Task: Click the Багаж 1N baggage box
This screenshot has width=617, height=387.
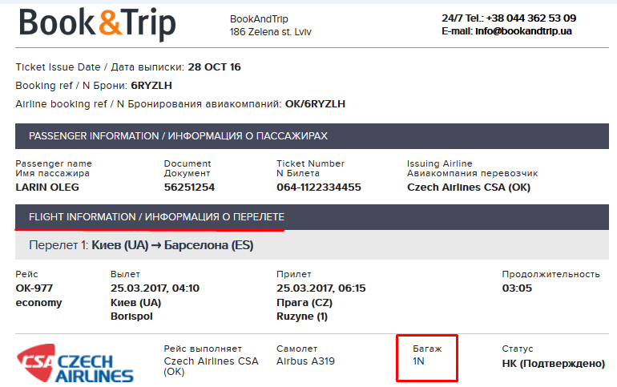Action: 427,358
